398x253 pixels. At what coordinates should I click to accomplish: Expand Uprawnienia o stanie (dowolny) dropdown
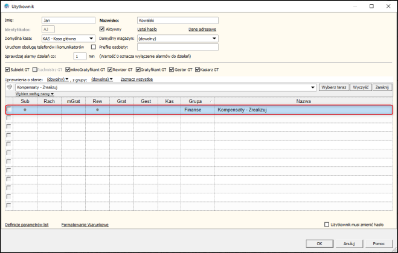click(x=58, y=80)
